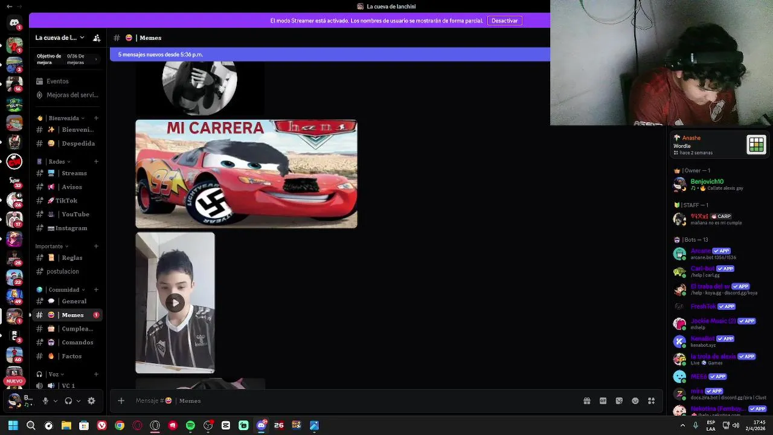Viewport: 773px width, 435px height.
Task: Jump to new messages banner
Action: point(330,54)
